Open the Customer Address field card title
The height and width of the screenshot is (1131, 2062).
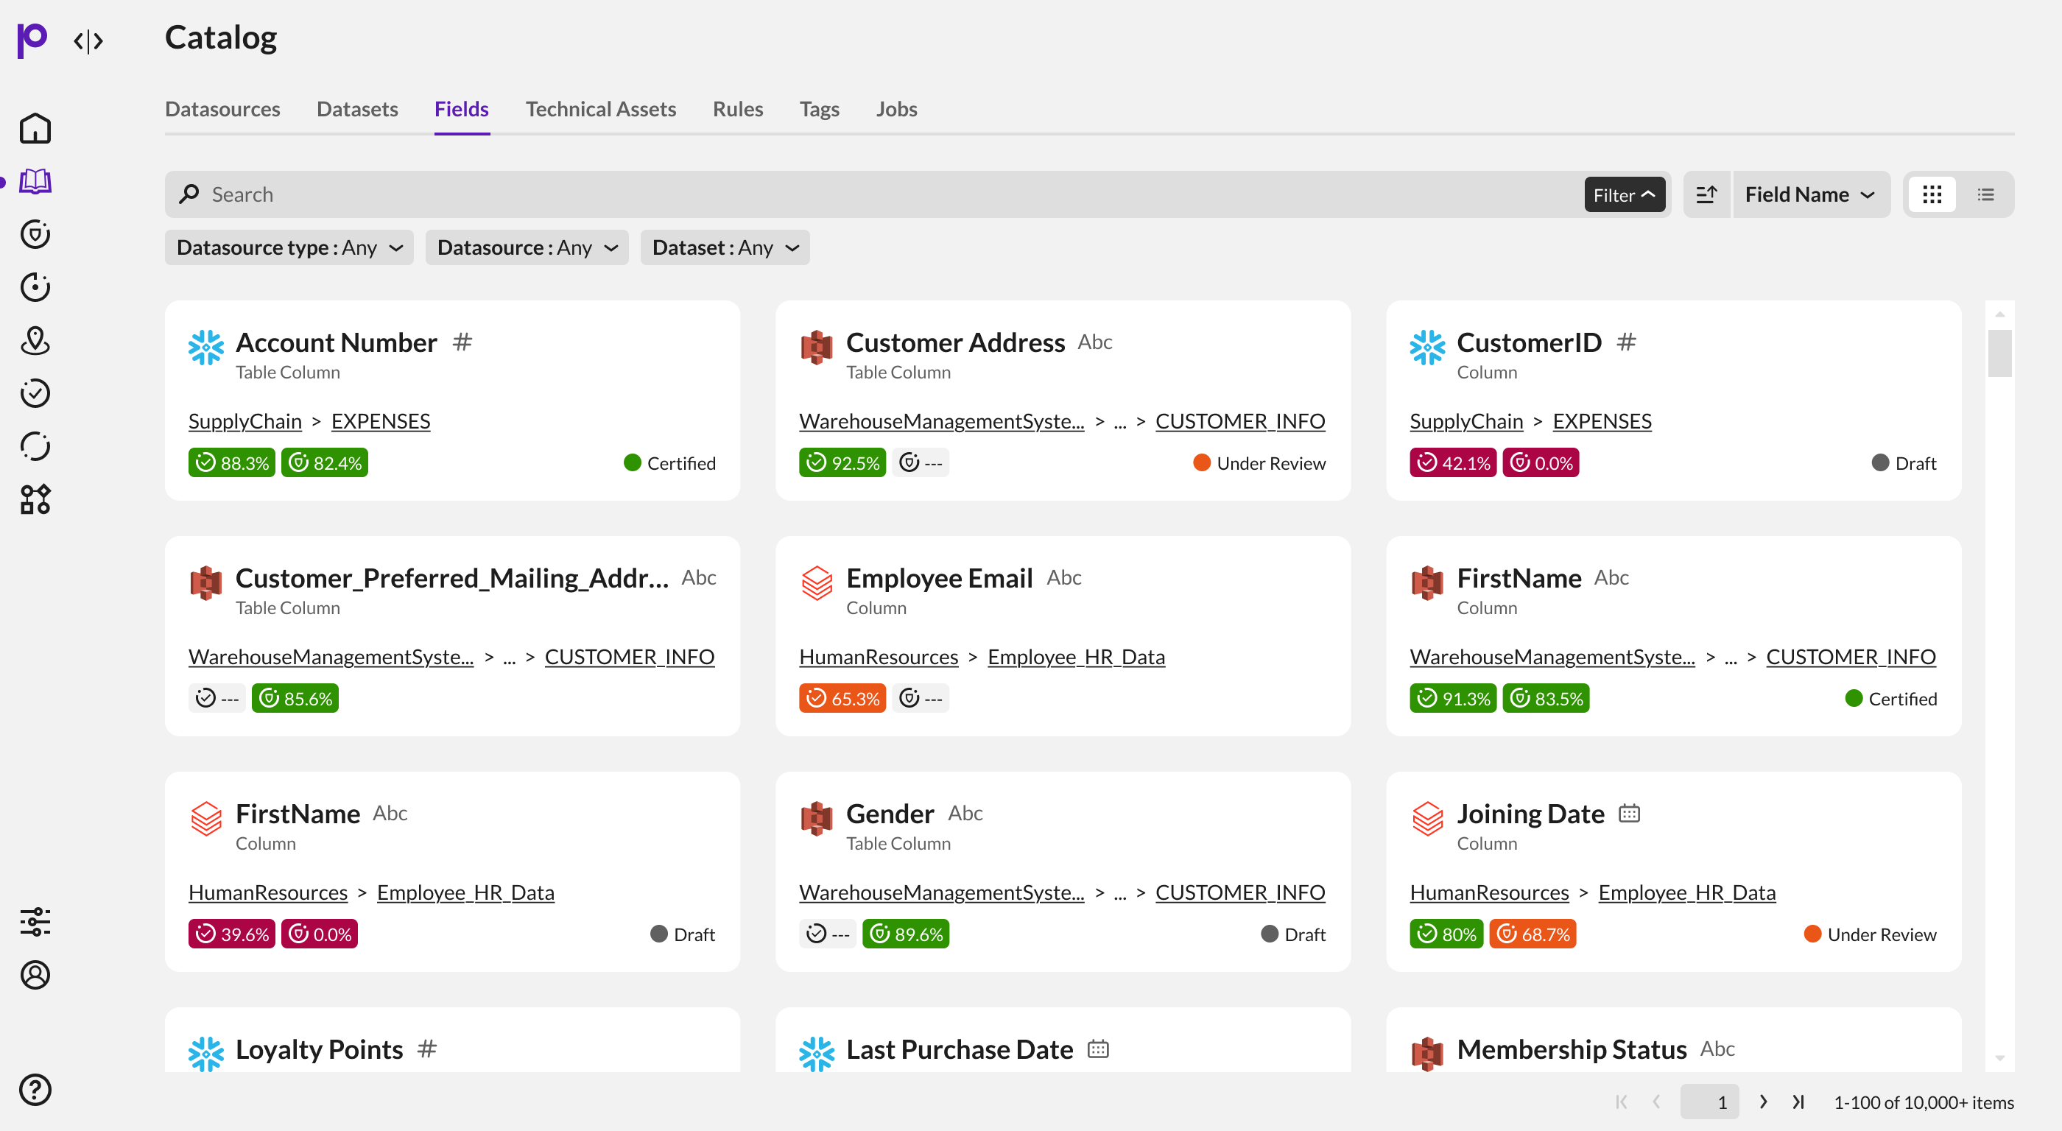(955, 342)
